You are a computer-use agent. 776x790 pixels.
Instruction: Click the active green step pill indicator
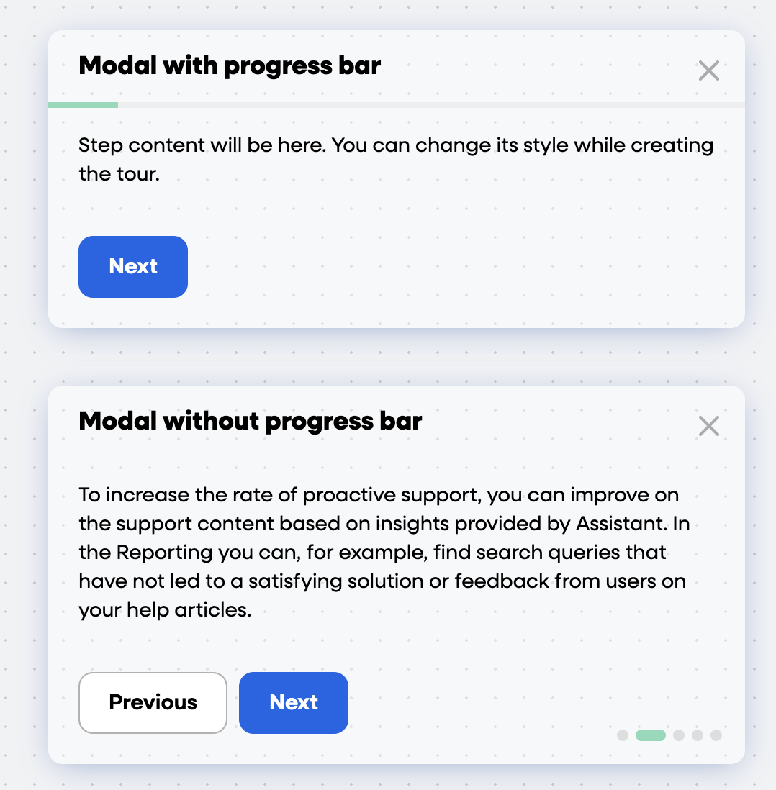[651, 735]
